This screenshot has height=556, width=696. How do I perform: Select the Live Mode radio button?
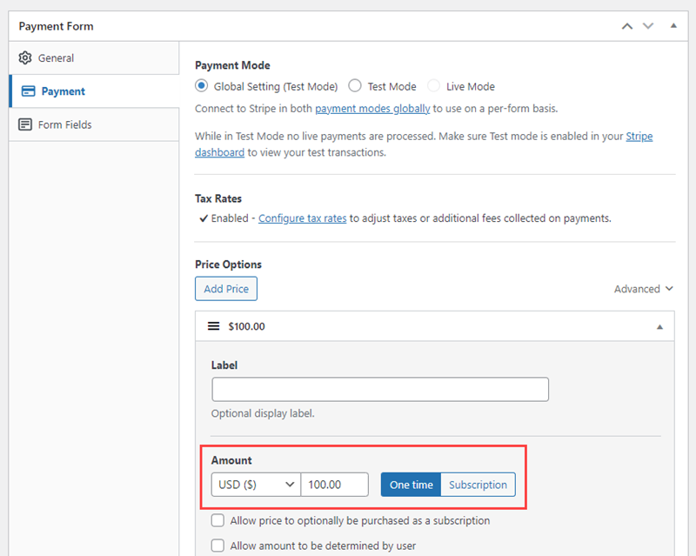coord(433,86)
